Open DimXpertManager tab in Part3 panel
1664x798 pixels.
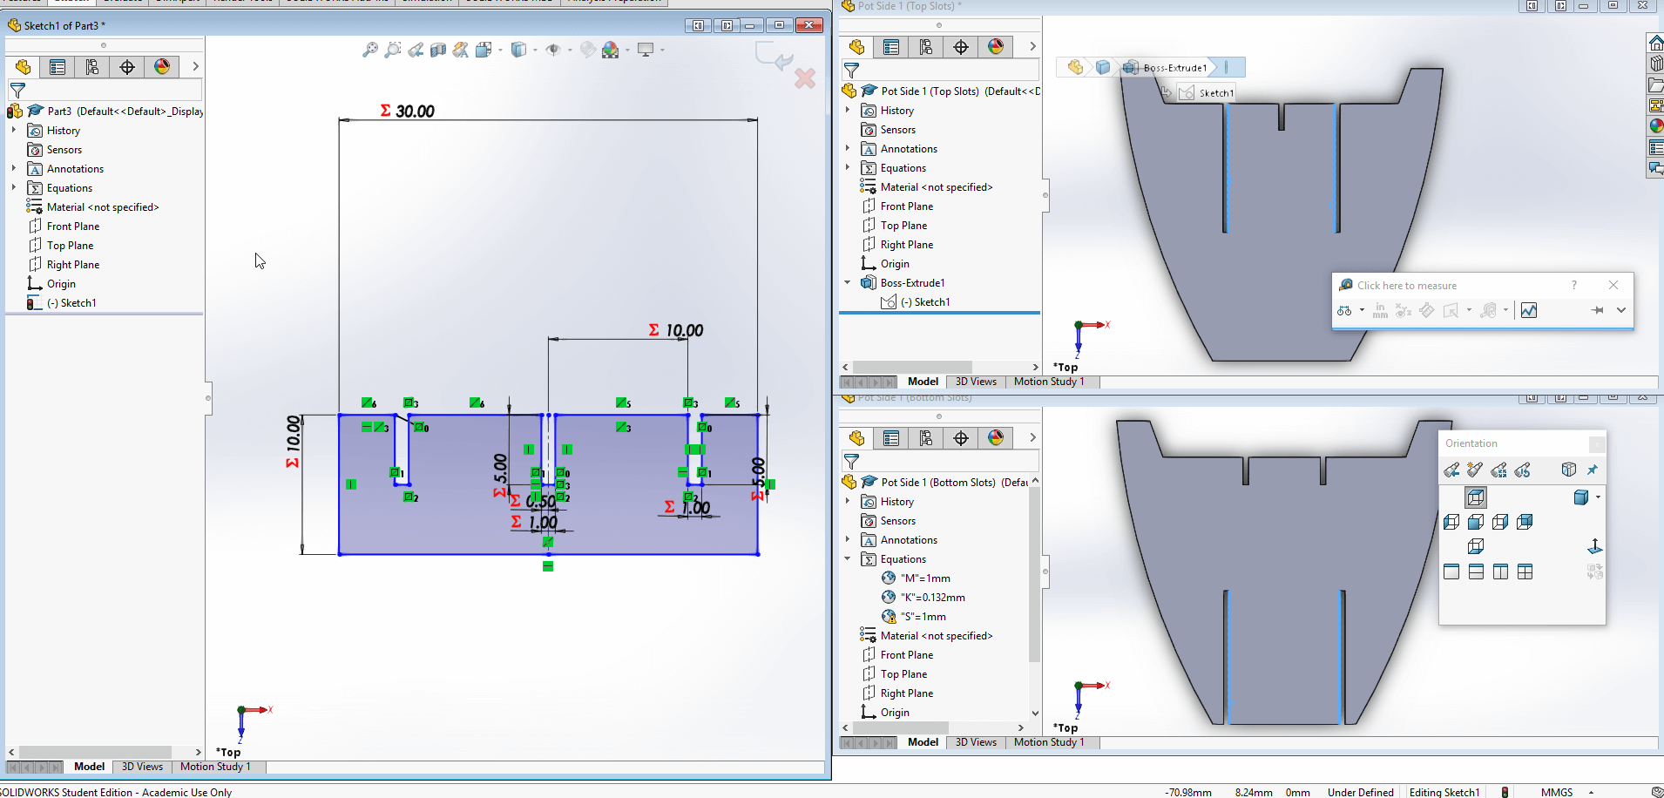pyautogui.click(x=127, y=67)
